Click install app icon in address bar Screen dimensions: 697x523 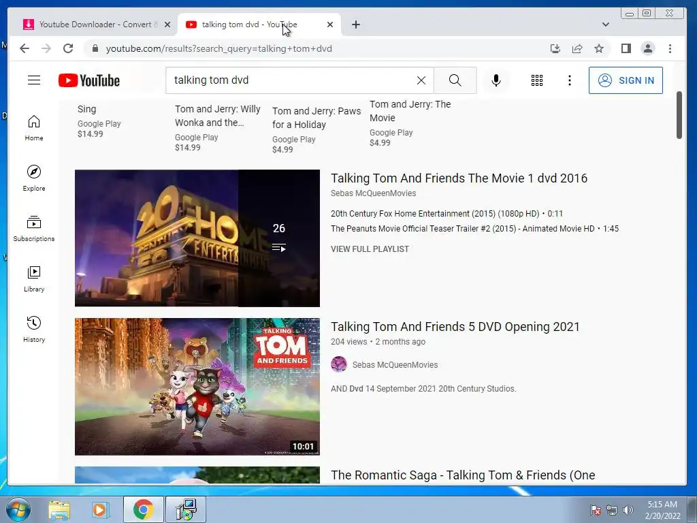point(555,48)
